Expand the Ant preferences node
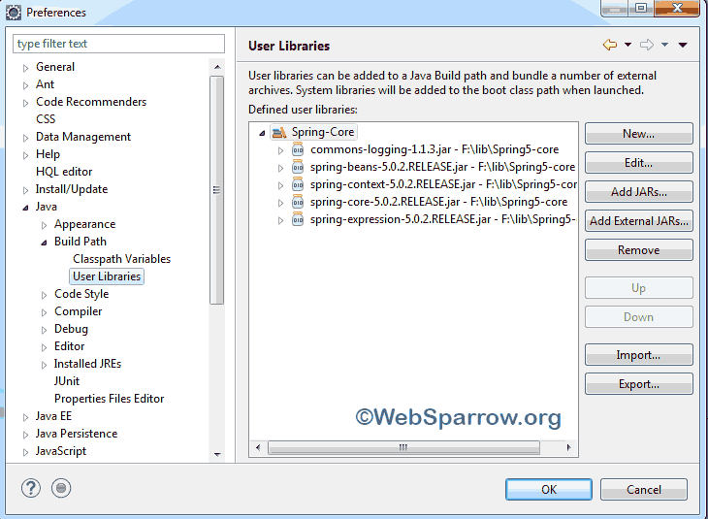This screenshot has width=708, height=519. click(x=25, y=85)
